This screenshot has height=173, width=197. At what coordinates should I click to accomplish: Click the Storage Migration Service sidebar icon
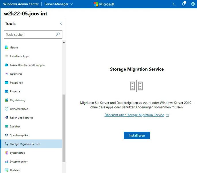[x=7, y=144]
